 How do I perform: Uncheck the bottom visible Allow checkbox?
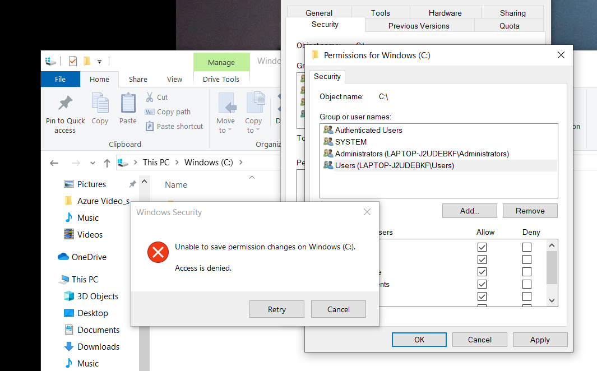[x=482, y=296]
